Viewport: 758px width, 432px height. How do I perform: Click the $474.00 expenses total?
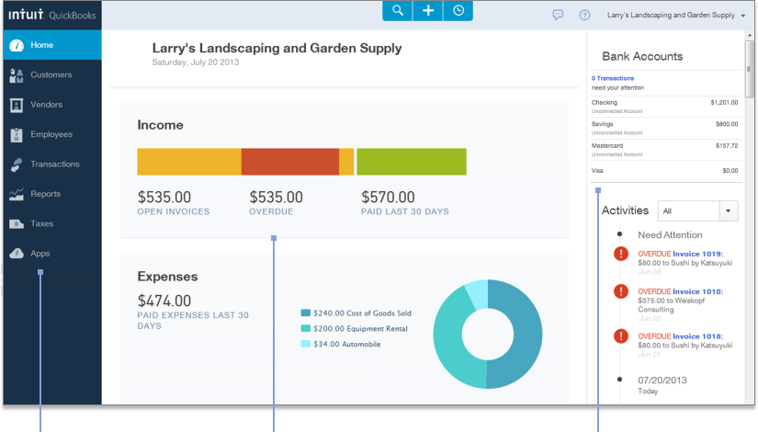point(164,301)
